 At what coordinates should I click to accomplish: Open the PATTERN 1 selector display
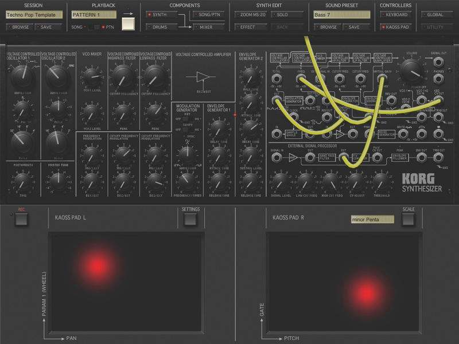click(x=94, y=15)
